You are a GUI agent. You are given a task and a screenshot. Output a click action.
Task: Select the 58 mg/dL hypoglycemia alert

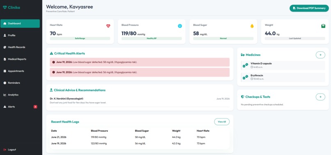tap(140, 62)
